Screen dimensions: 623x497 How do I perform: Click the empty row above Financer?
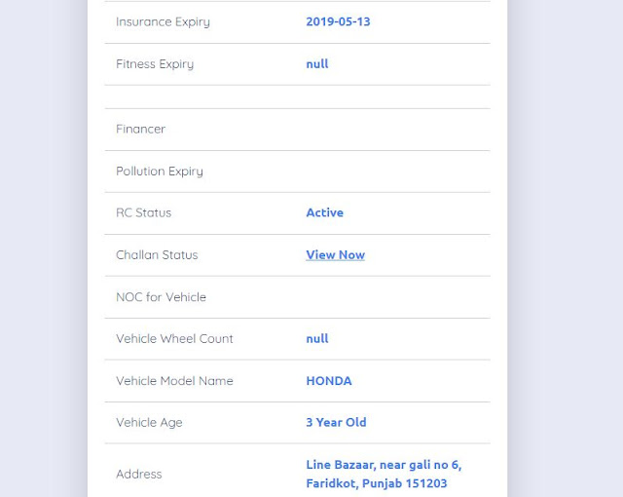(298, 96)
